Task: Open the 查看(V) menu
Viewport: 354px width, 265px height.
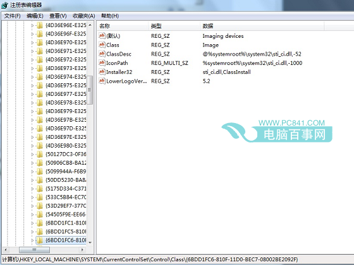Action: tap(58, 16)
